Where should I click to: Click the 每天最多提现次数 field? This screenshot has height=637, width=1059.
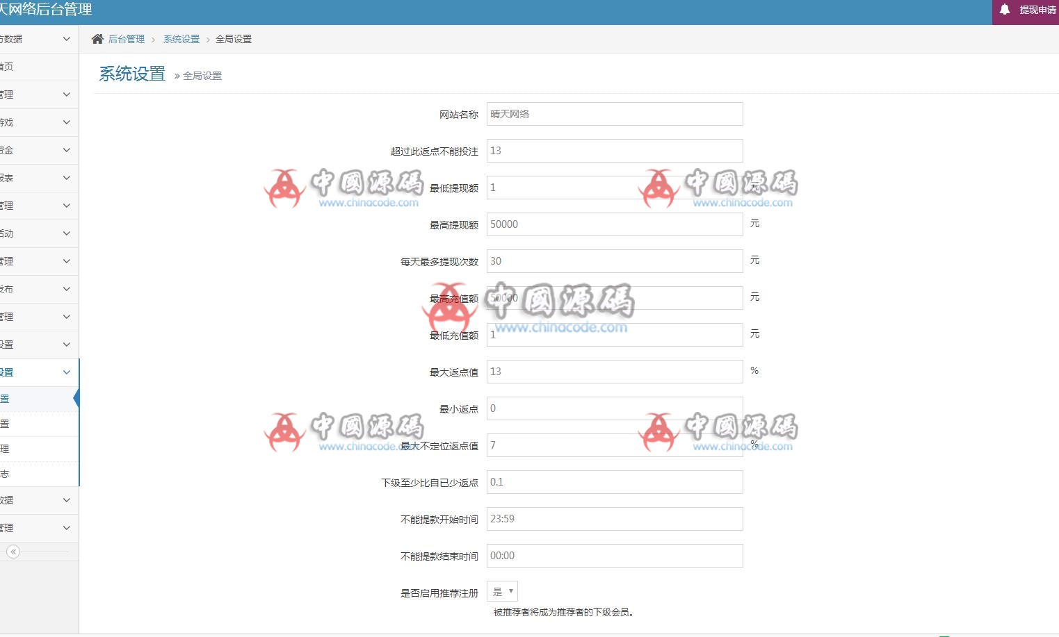pyautogui.click(x=615, y=261)
